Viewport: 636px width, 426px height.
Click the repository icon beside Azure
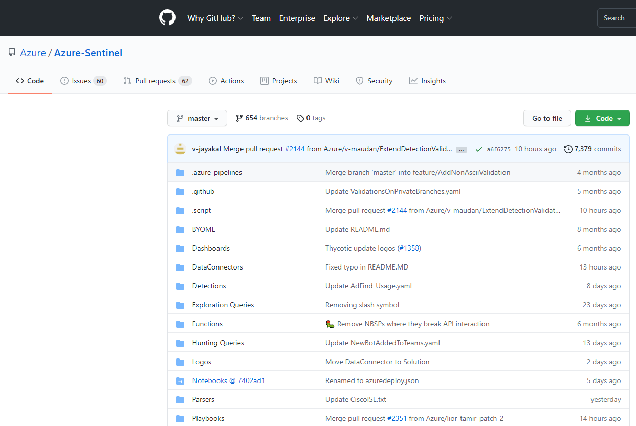click(x=12, y=53)
